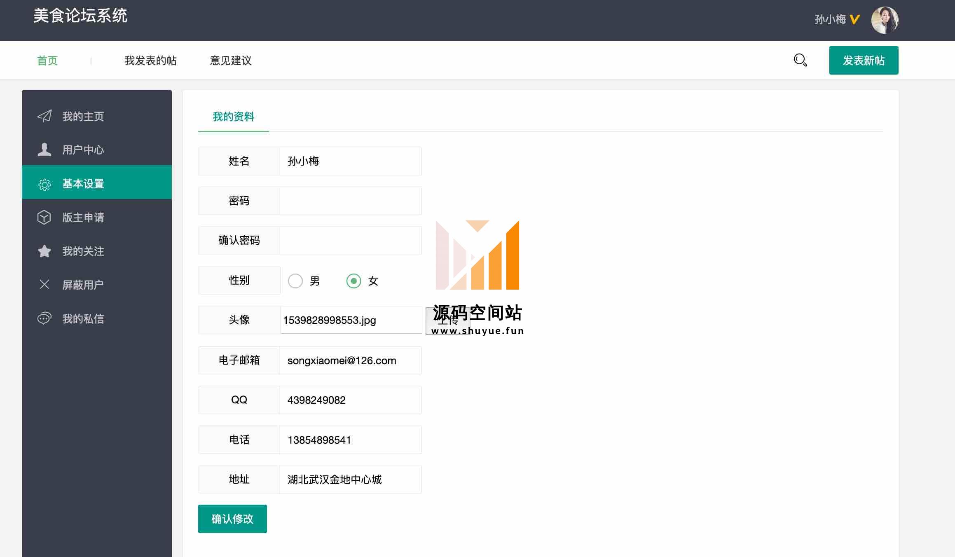Image resolution: width=955 pixels, height=557 pixels.
Task: Open 我的关注 sidebar item
Action: pos(97,251)
